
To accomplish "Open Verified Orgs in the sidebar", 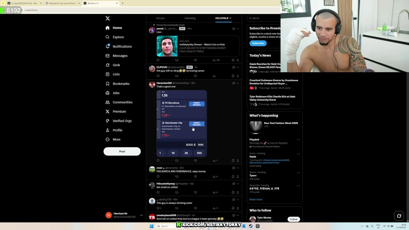I will [x=119, y=121].
